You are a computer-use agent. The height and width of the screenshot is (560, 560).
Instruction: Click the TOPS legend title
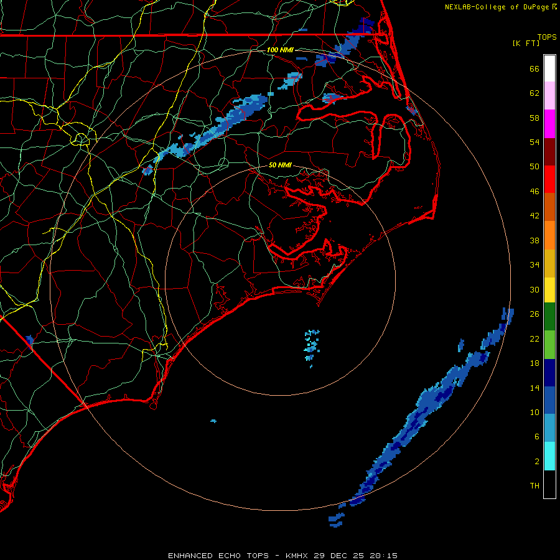(x=547, y=37)
